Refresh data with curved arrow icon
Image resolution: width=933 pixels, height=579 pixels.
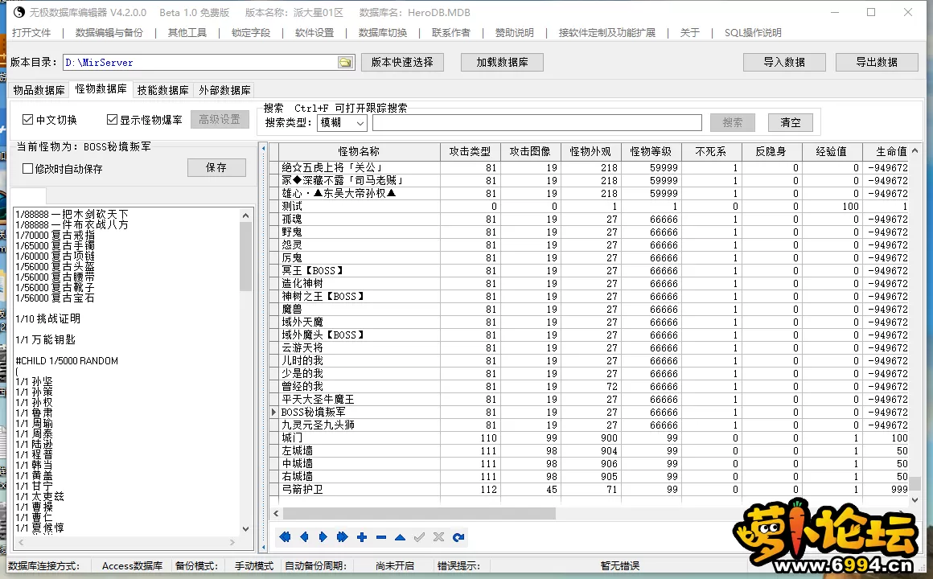pyautogui.click(x=458, y=537)
